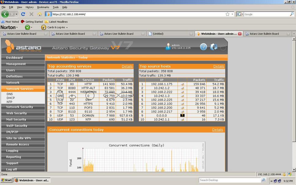Open Latest Headlines feed bookmark
Image resolution: width=296 pixels, height=185 pixels.
tap(56, 22)
